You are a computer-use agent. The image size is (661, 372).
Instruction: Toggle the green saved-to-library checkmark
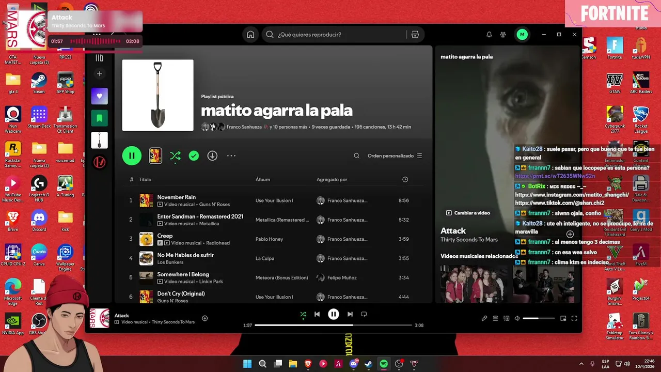(194, 156)
